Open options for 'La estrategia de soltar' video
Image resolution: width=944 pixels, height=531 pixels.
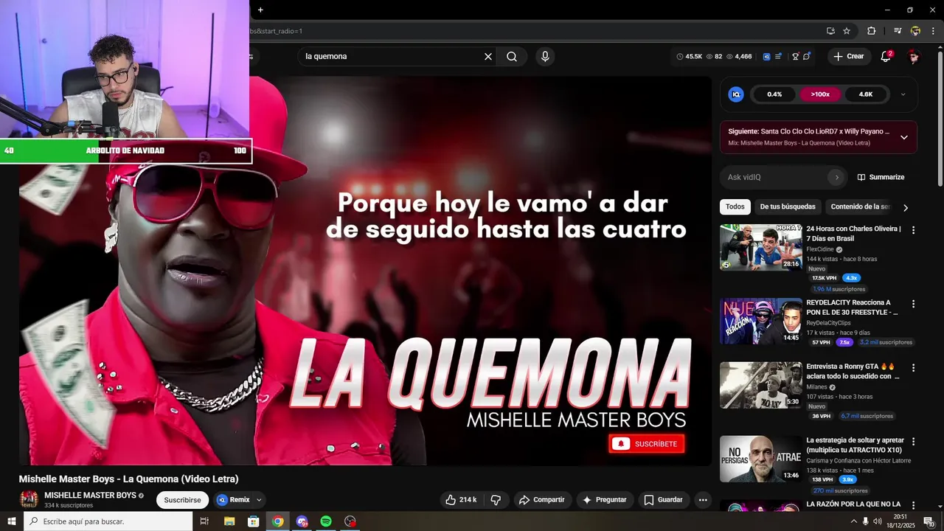click(914, 442)
